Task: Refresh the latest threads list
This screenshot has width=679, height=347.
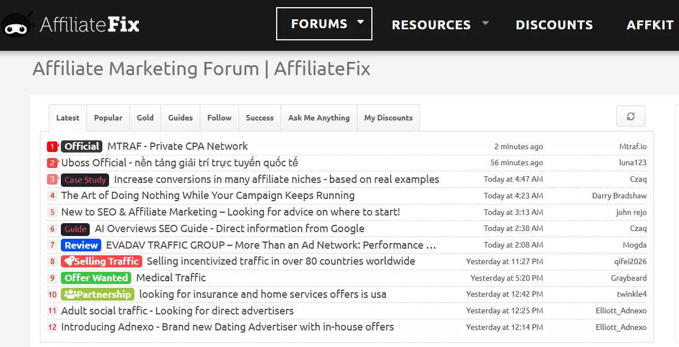Action: pyautogui.click(x=631, y=116)
